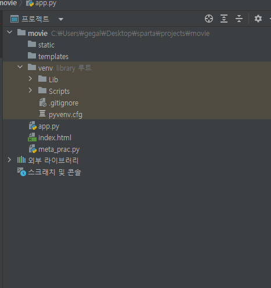Screen dimensions: 271x288
Task: Select the app.py file in the tree
Action: [x=49, y=126]
